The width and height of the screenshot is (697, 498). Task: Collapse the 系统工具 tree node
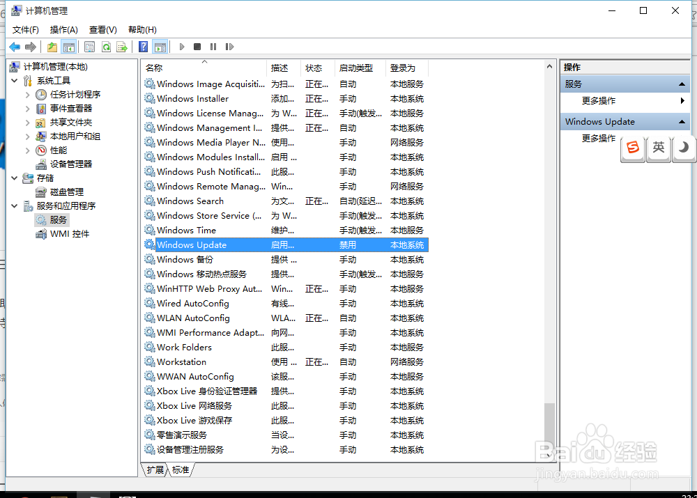(x=15, y=80)
